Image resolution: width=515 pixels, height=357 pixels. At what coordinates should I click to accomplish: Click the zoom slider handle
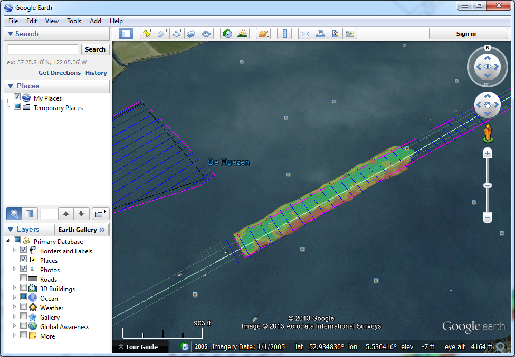click(488, 185)
